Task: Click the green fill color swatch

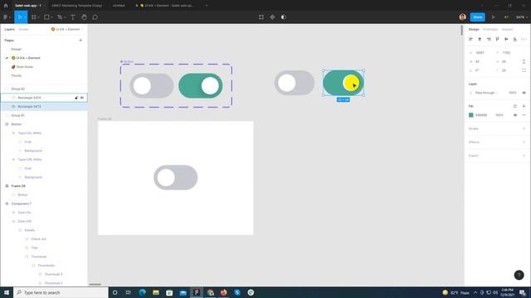Action: [x=470, y=115]
